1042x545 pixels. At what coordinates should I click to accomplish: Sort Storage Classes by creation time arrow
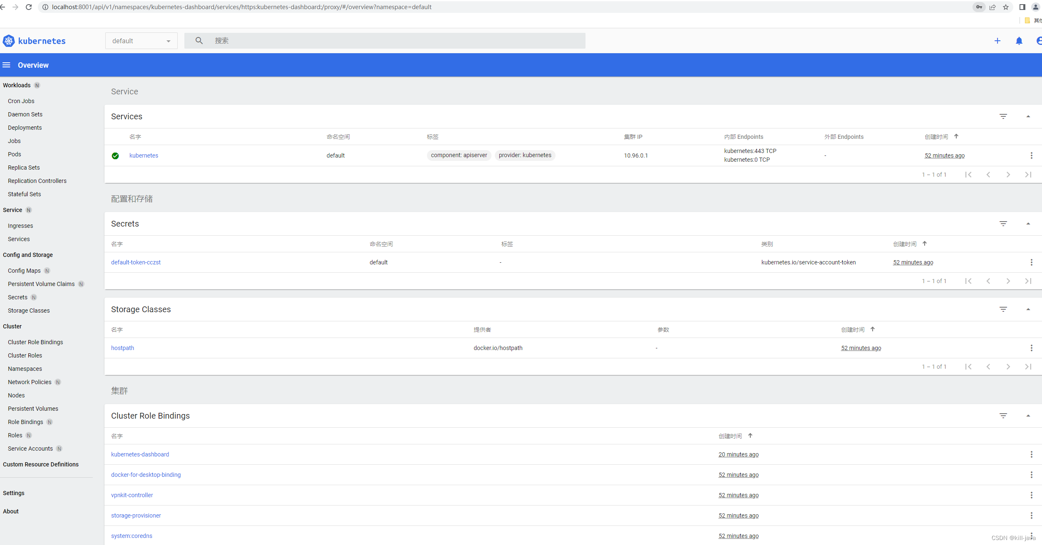coord(873,329)
